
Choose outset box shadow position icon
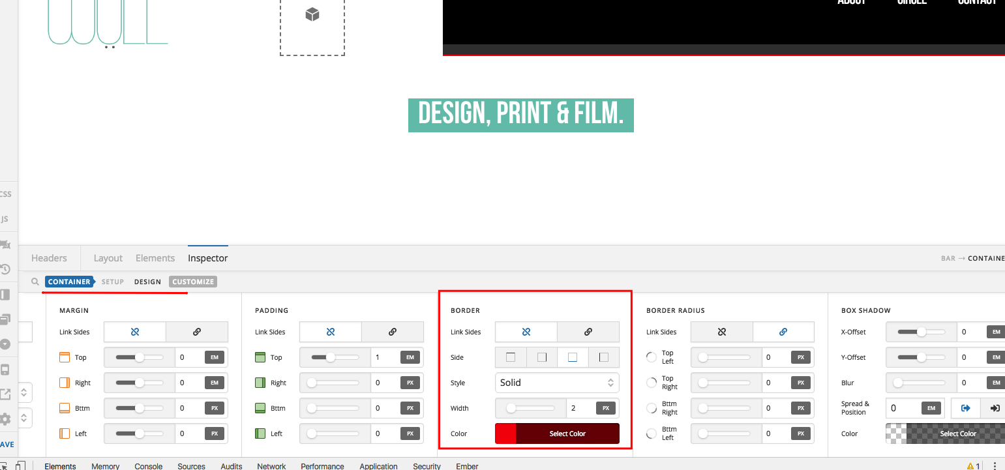pyautogui.click(x=966, y=408)
